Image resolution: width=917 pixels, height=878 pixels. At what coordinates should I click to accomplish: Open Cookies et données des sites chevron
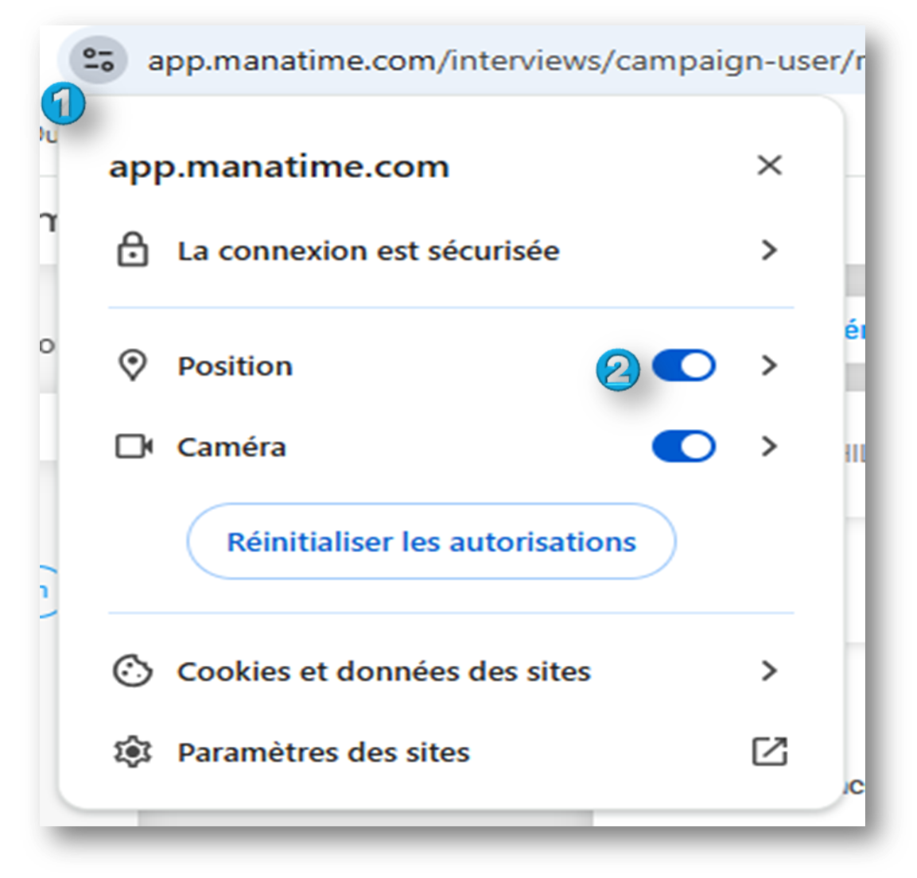click(769, 671)
